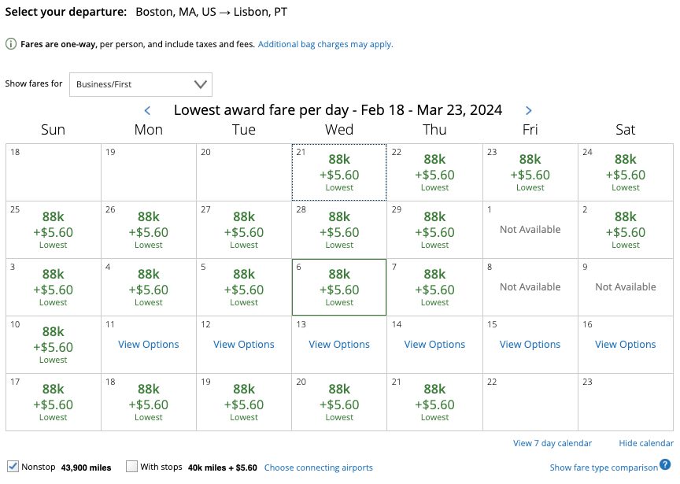
Task: Enable the With stops filter
Action: [131, 466]
